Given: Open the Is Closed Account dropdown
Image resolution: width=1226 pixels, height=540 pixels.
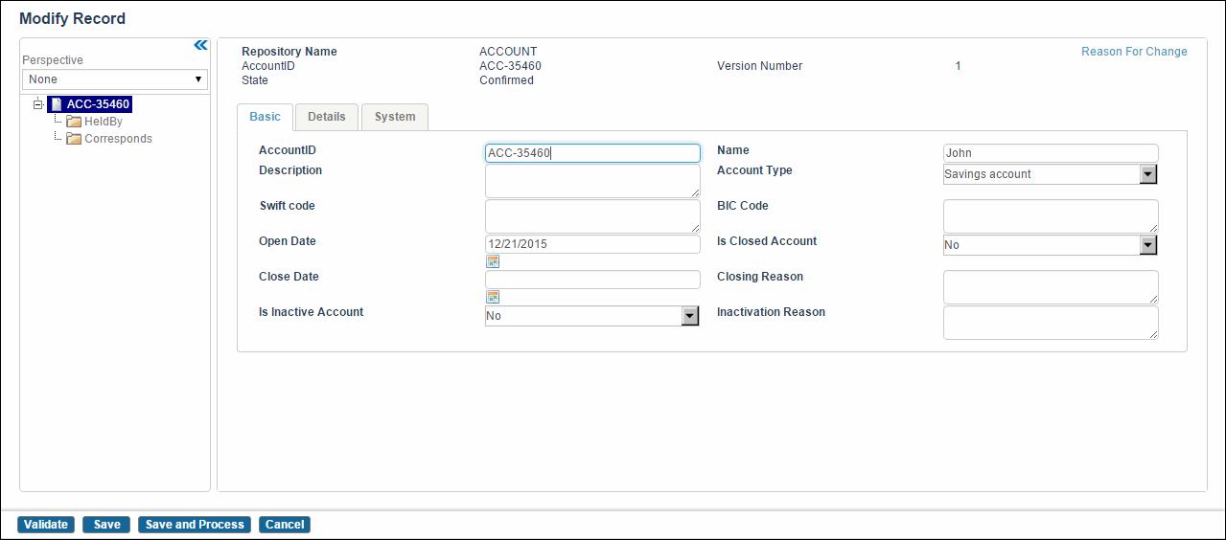Looking at the screenshot, I should (x=1148, y=245).
